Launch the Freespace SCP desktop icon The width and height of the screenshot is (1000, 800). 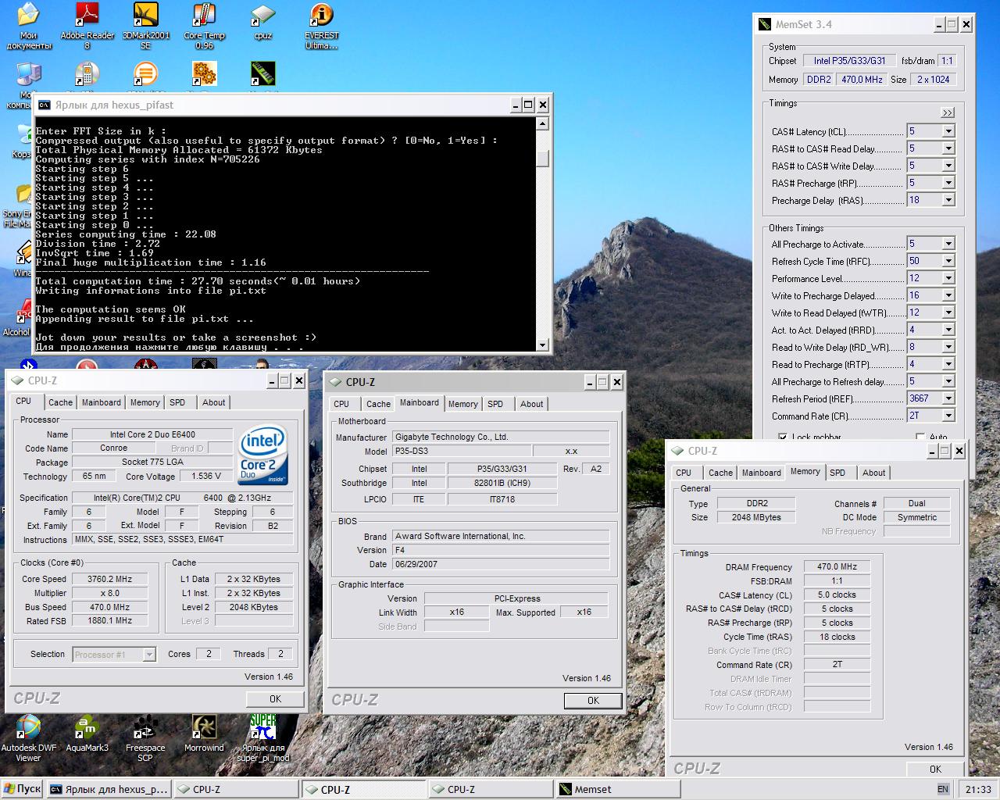pyautogui.click(x=145, y=737)
